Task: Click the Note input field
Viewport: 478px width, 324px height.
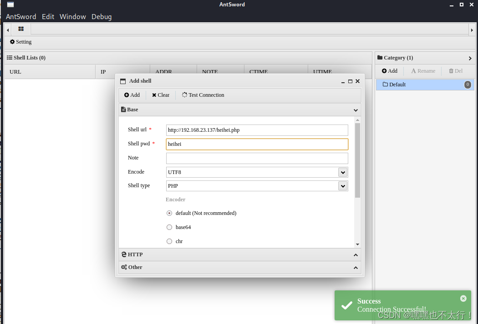Action: (x=257, y=158)
